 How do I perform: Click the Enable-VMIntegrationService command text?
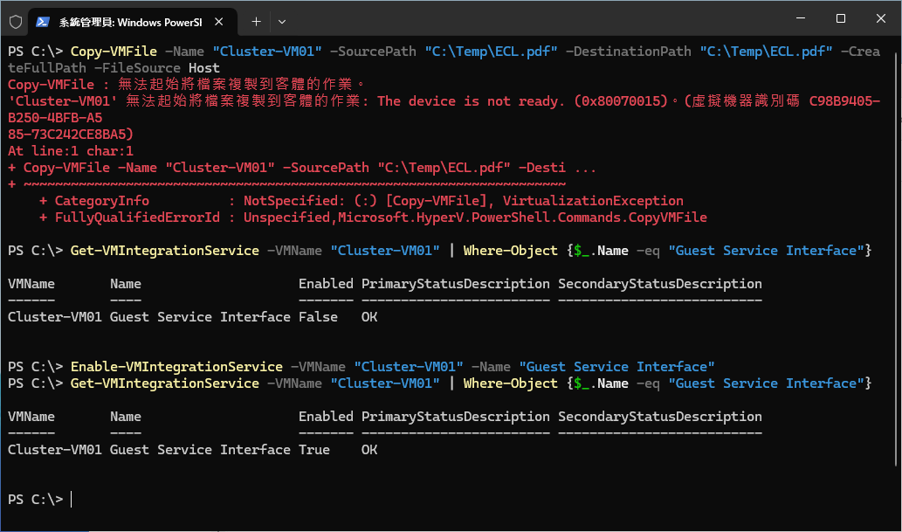176,367
